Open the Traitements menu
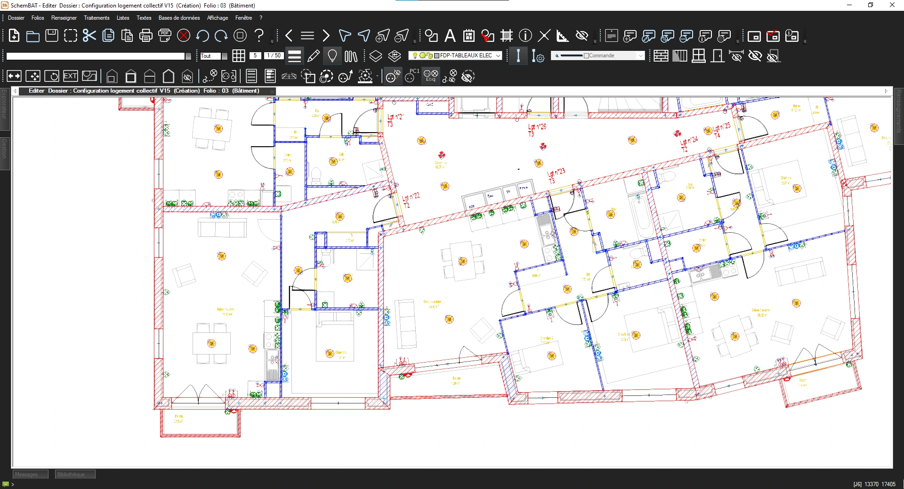The image size is (904, 489). pyautogui.click(x=96, y=18)
